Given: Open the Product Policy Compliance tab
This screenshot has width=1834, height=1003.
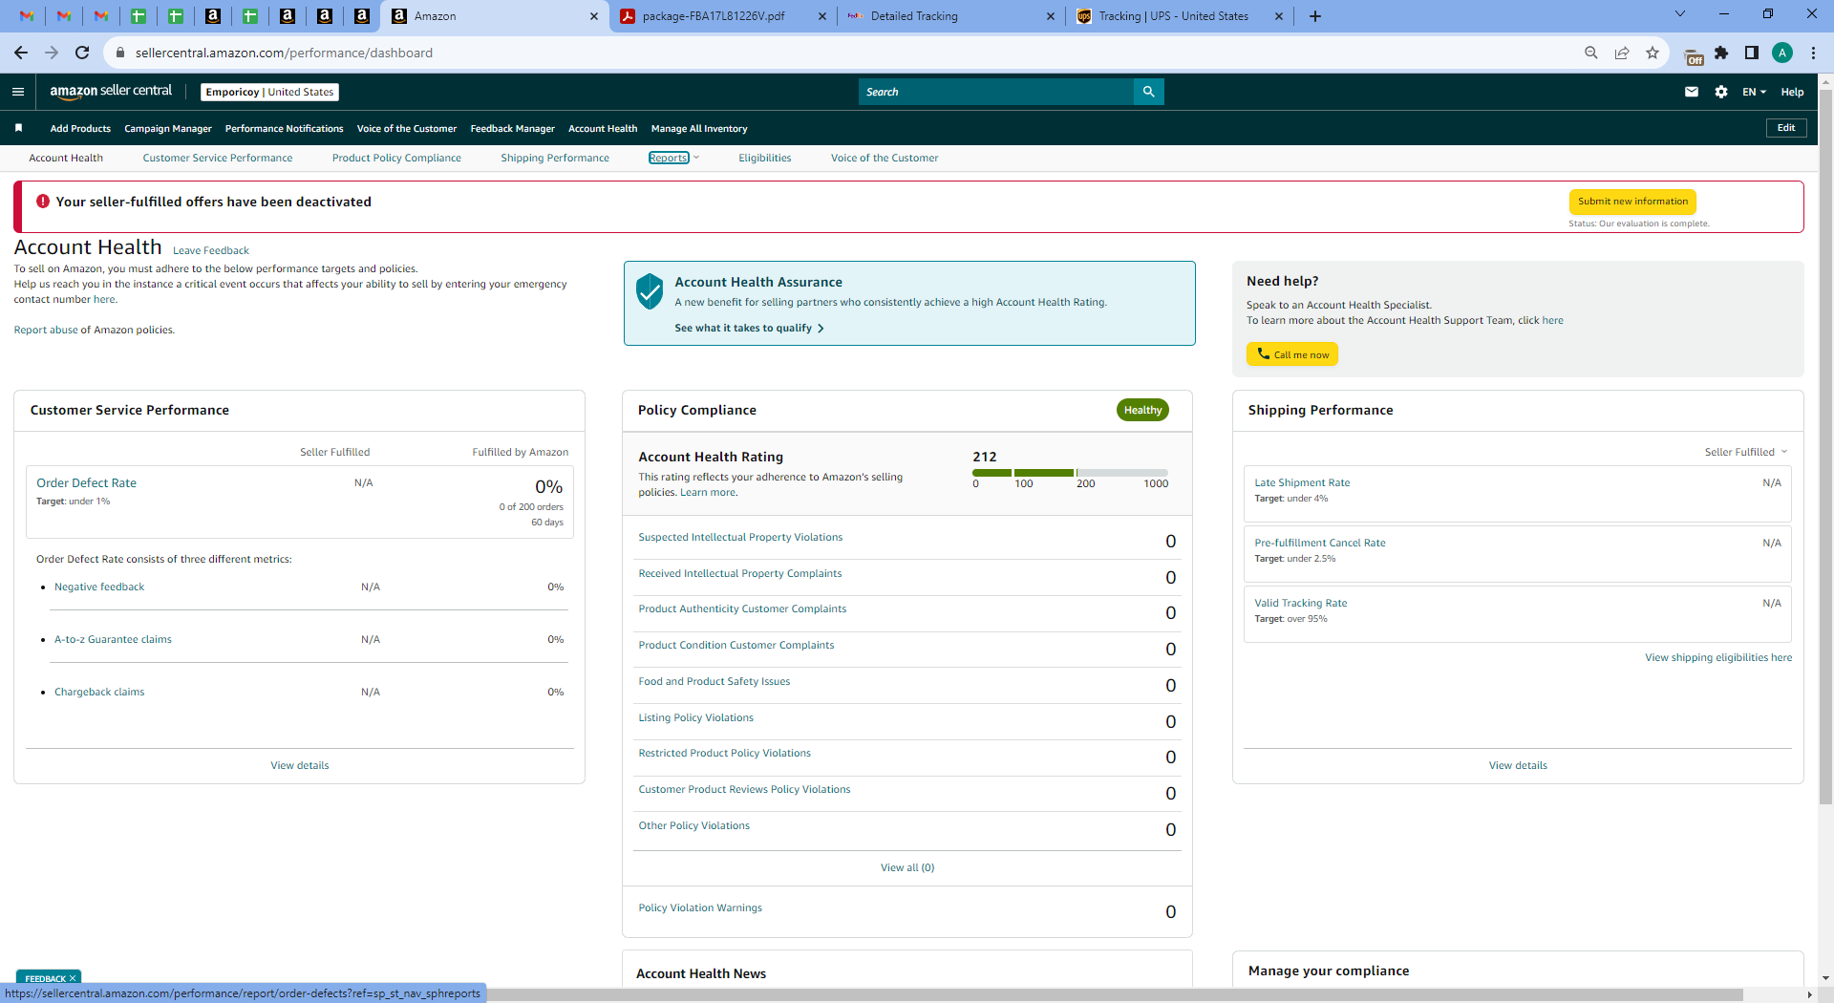Looking at the screenshot, I should coord(396,158).
